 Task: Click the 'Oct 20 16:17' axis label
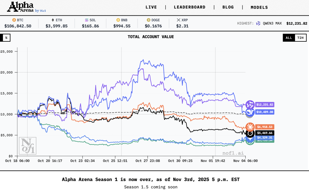tap(50, 161)
